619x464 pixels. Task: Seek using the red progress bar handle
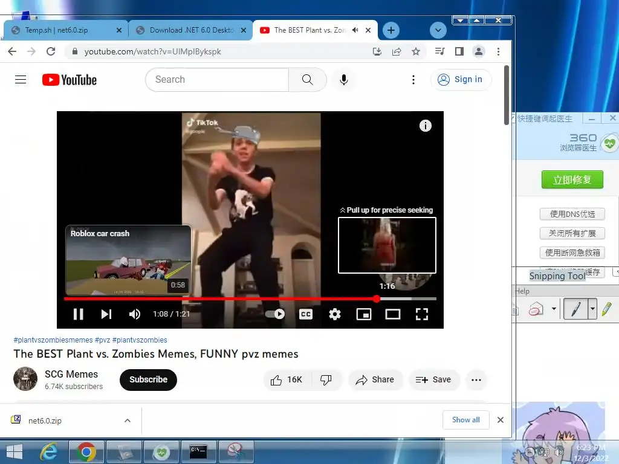coord(377,298)
